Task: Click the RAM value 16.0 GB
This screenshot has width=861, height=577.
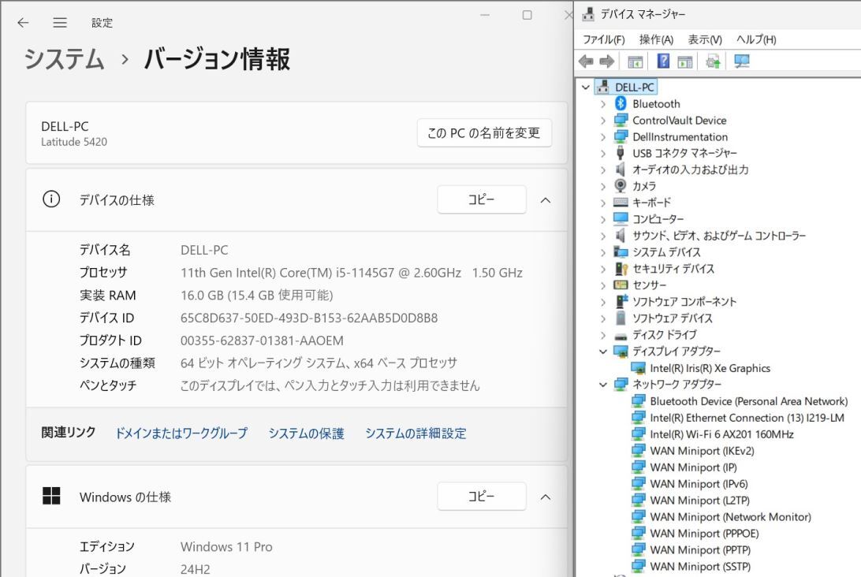Action: coord(256,296)
